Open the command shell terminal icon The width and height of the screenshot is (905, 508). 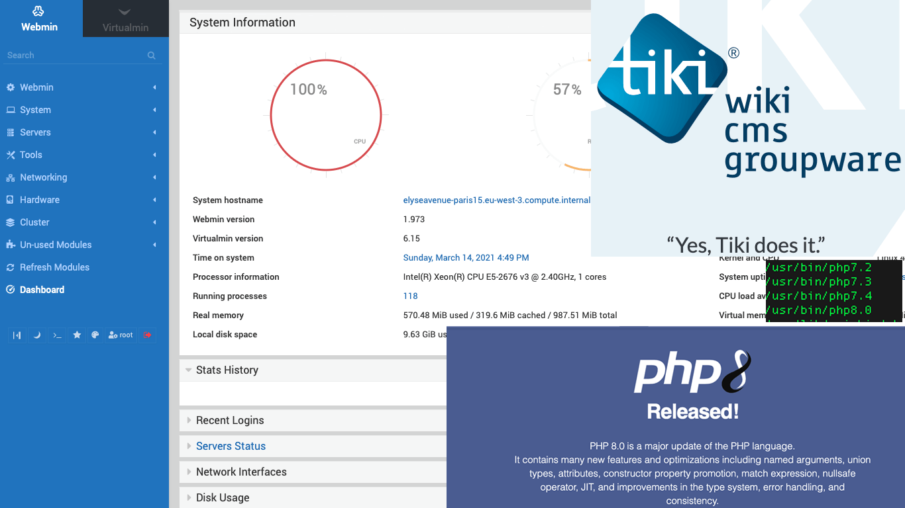57,335
